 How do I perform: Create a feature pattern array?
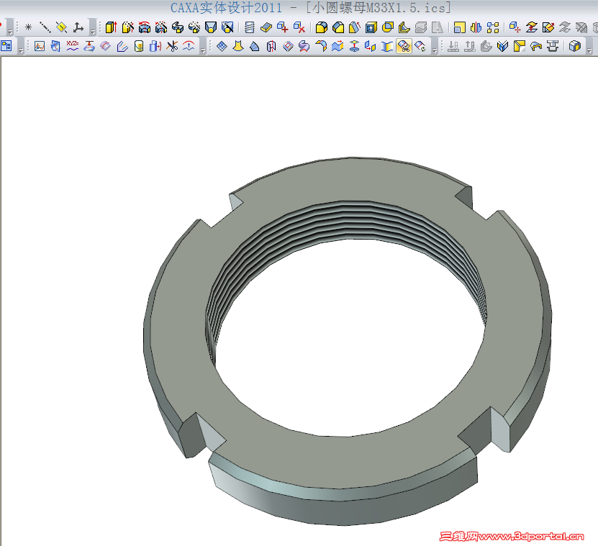tap(493, 27)
